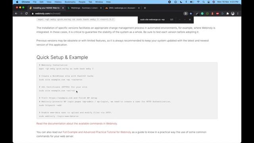Image resolution: width=254 pixels, height=143 pixels.
Task: Click the site lock icon in address bar
Action: pos(33,14)
